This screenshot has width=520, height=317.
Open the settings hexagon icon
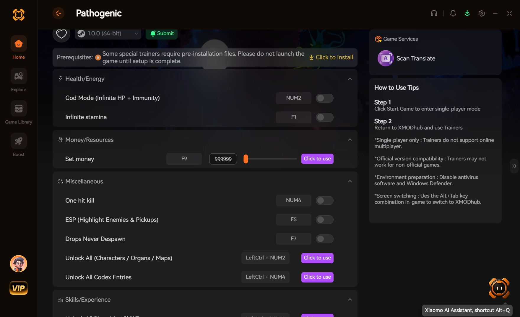click(482, 13)
